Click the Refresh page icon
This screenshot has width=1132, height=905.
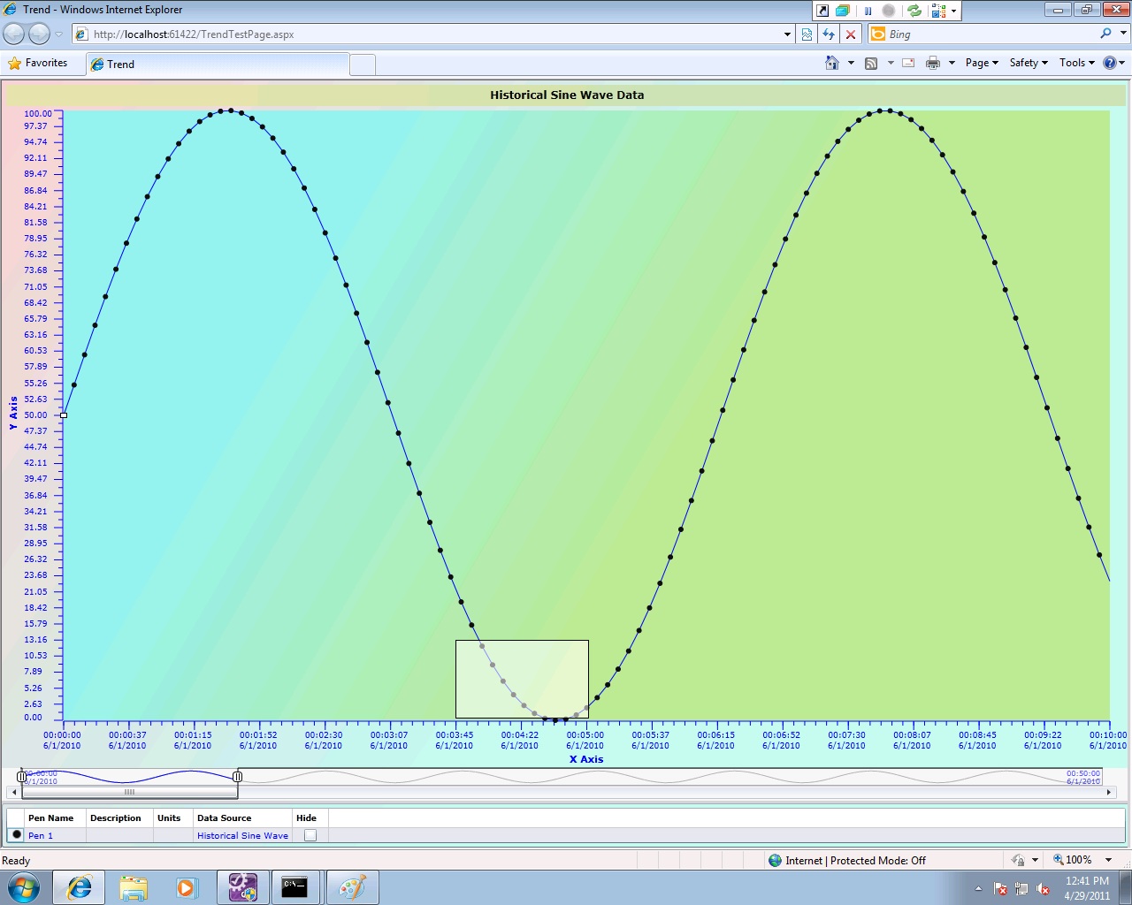coord(829,34)
